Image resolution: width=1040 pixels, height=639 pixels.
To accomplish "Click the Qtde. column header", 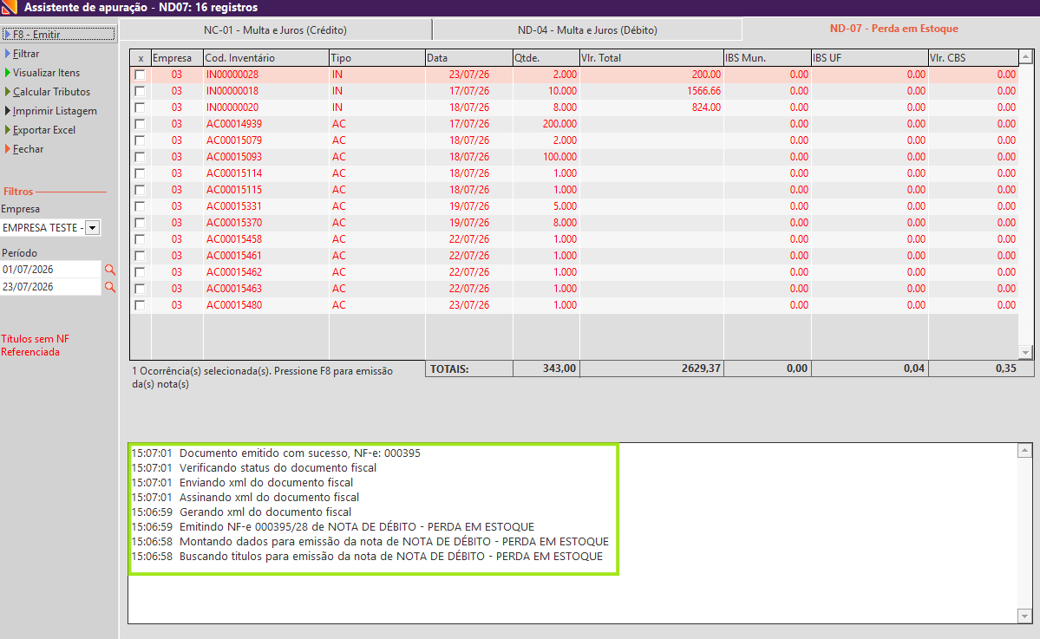I will pos(546,58).
